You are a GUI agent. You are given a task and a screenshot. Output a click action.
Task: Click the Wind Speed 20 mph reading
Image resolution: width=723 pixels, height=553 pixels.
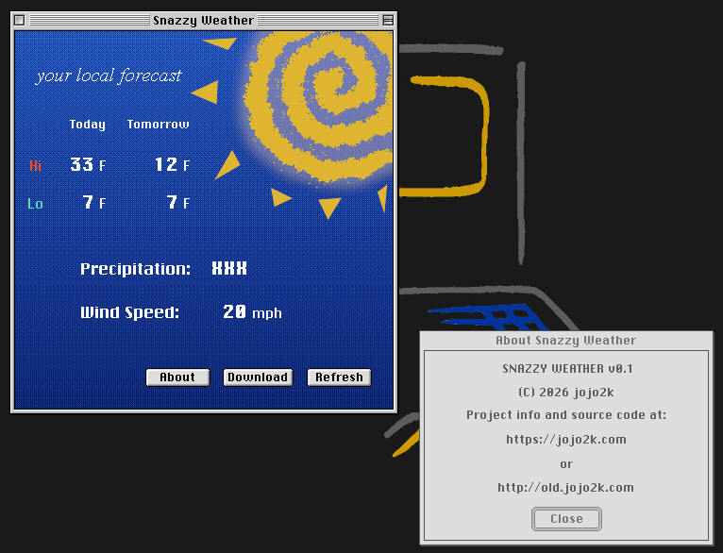click(x=252, y=312)
